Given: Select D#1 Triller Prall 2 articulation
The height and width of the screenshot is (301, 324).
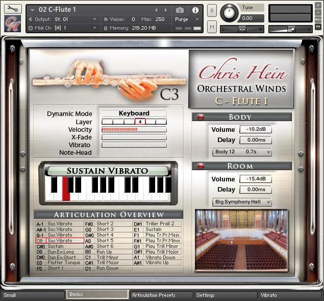Looking at the screenshot, I should [x=158, y=224].
